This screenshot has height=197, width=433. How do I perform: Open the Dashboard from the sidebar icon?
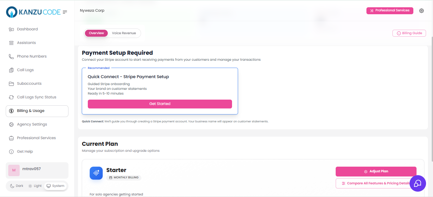coord(11,29)
